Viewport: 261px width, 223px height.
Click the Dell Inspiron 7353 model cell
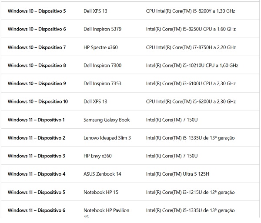[102, 83]
